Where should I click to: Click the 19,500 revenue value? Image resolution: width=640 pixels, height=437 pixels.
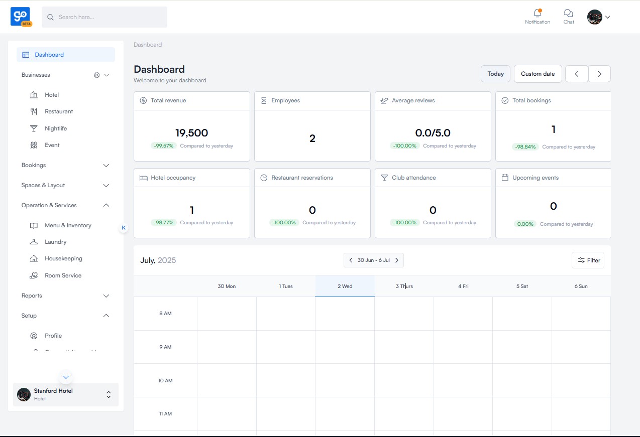click(x=191, y=133)
